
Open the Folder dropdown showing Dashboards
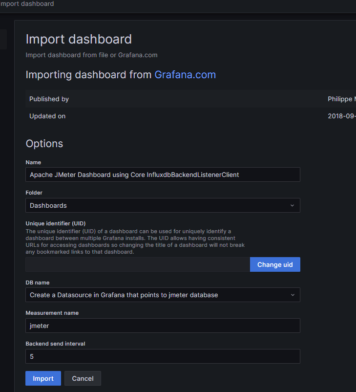163,205
